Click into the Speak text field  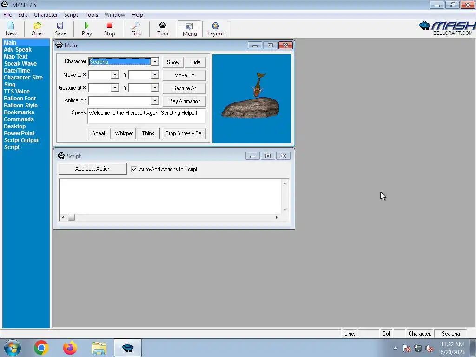[x=146, y=116]
